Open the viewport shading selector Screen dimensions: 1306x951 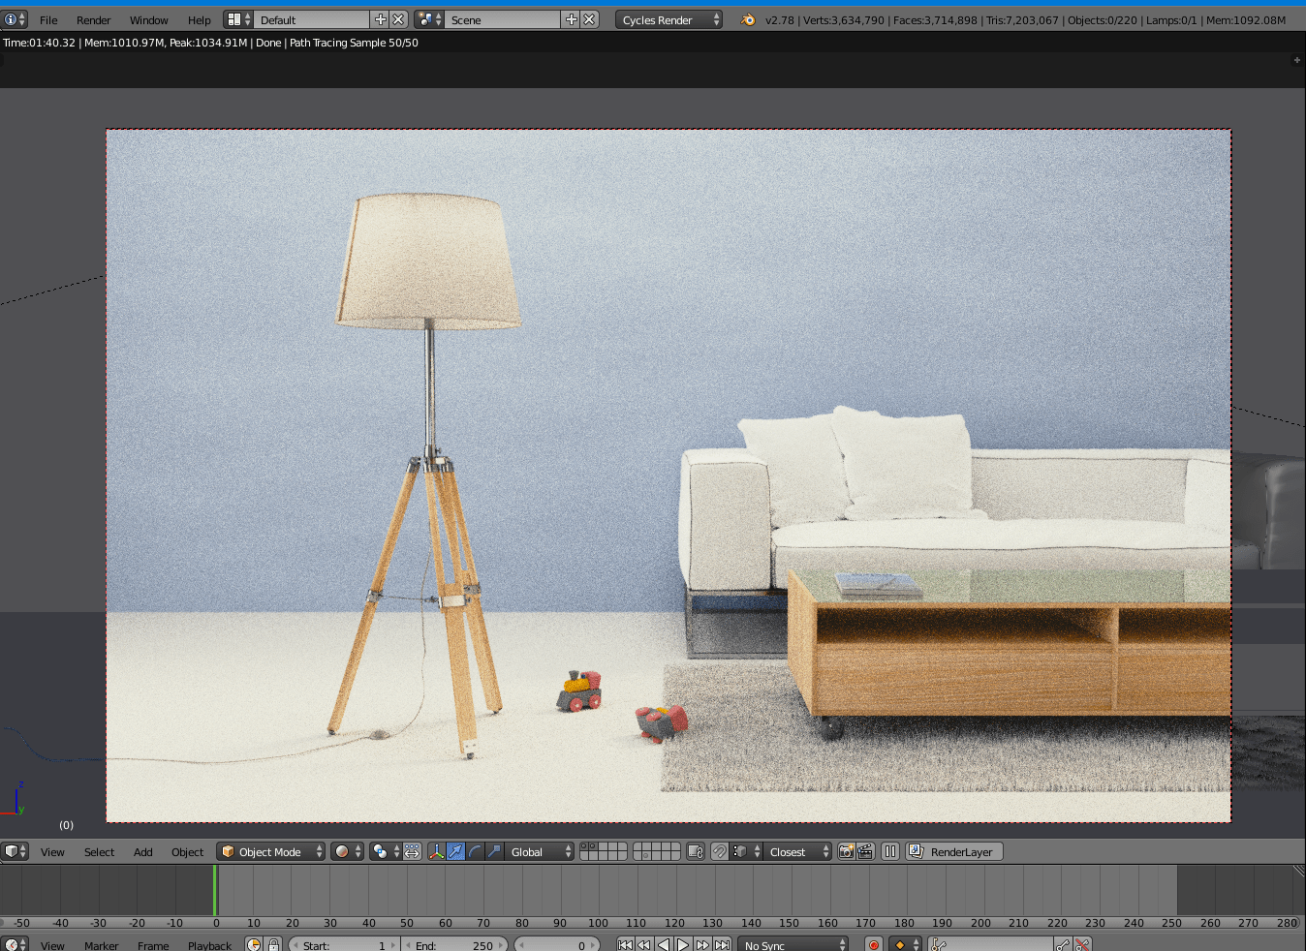(x=347, y=851)
